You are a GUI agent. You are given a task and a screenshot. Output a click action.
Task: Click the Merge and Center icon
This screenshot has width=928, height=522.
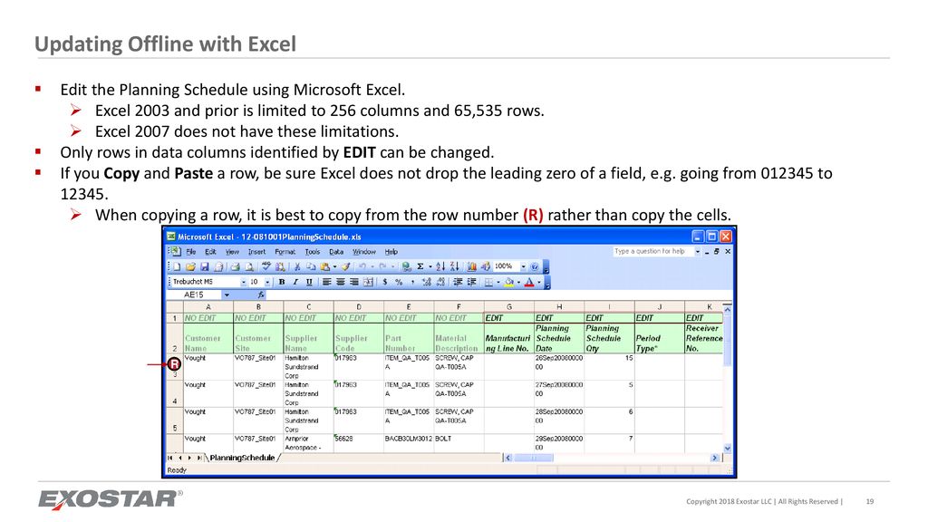click(368, 283)
